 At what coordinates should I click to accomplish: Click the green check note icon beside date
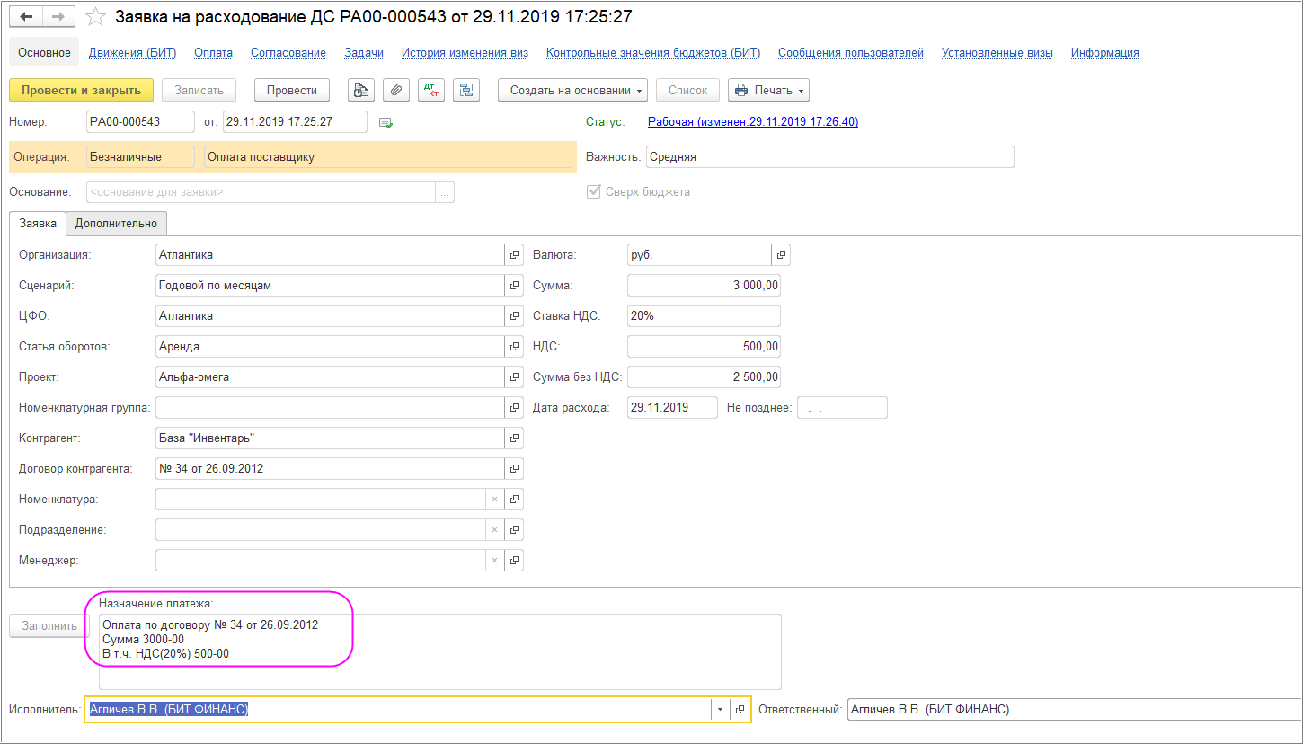(x=386, y=122)
